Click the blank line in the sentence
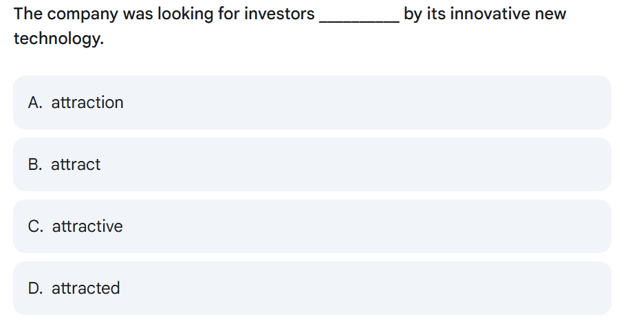This screenshot has width=628, height=324. (x=359, y=21)
